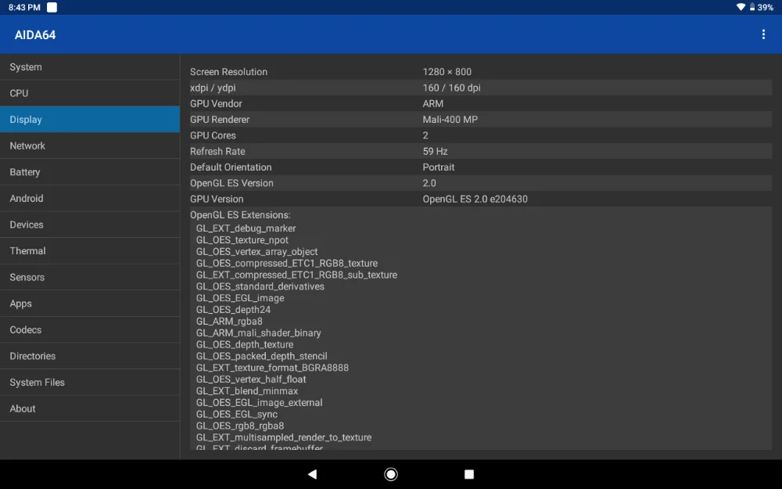Tap the Android home circle button
This screenshot has width=782, height=489.
pos(391,474)
